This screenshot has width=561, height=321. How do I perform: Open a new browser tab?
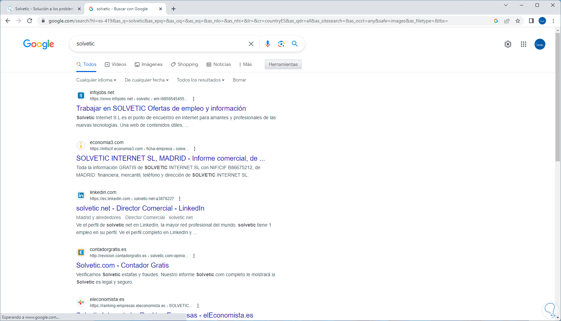[174, 9]
